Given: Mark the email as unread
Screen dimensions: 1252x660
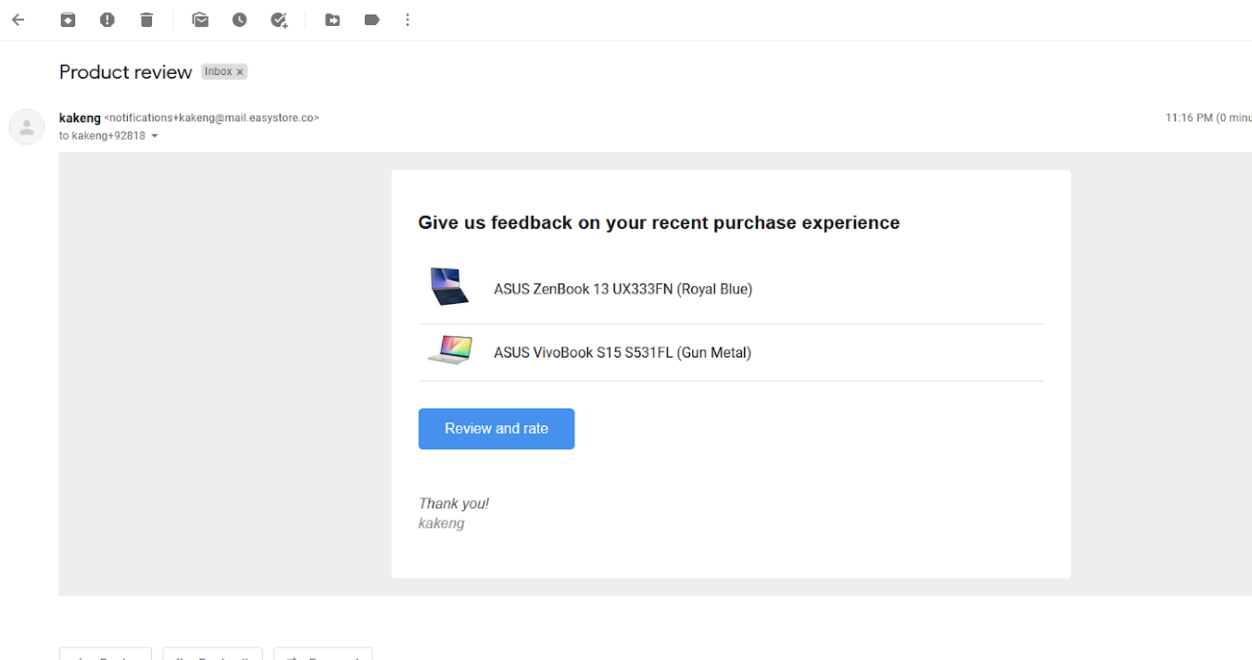Looking at the screenshot, I should pos(200,20).
